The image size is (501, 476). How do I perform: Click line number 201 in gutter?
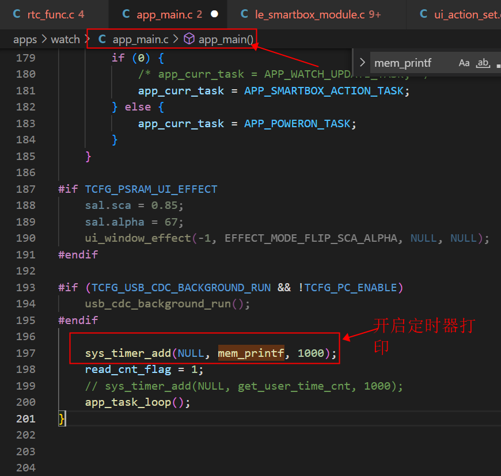(25, 418)
